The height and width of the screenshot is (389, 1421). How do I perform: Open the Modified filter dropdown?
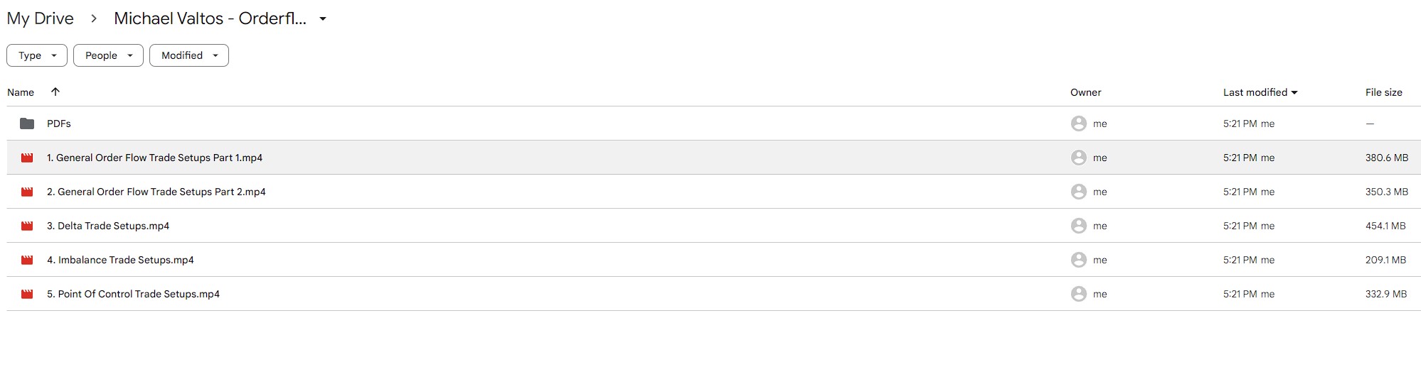tap(189, 55)
